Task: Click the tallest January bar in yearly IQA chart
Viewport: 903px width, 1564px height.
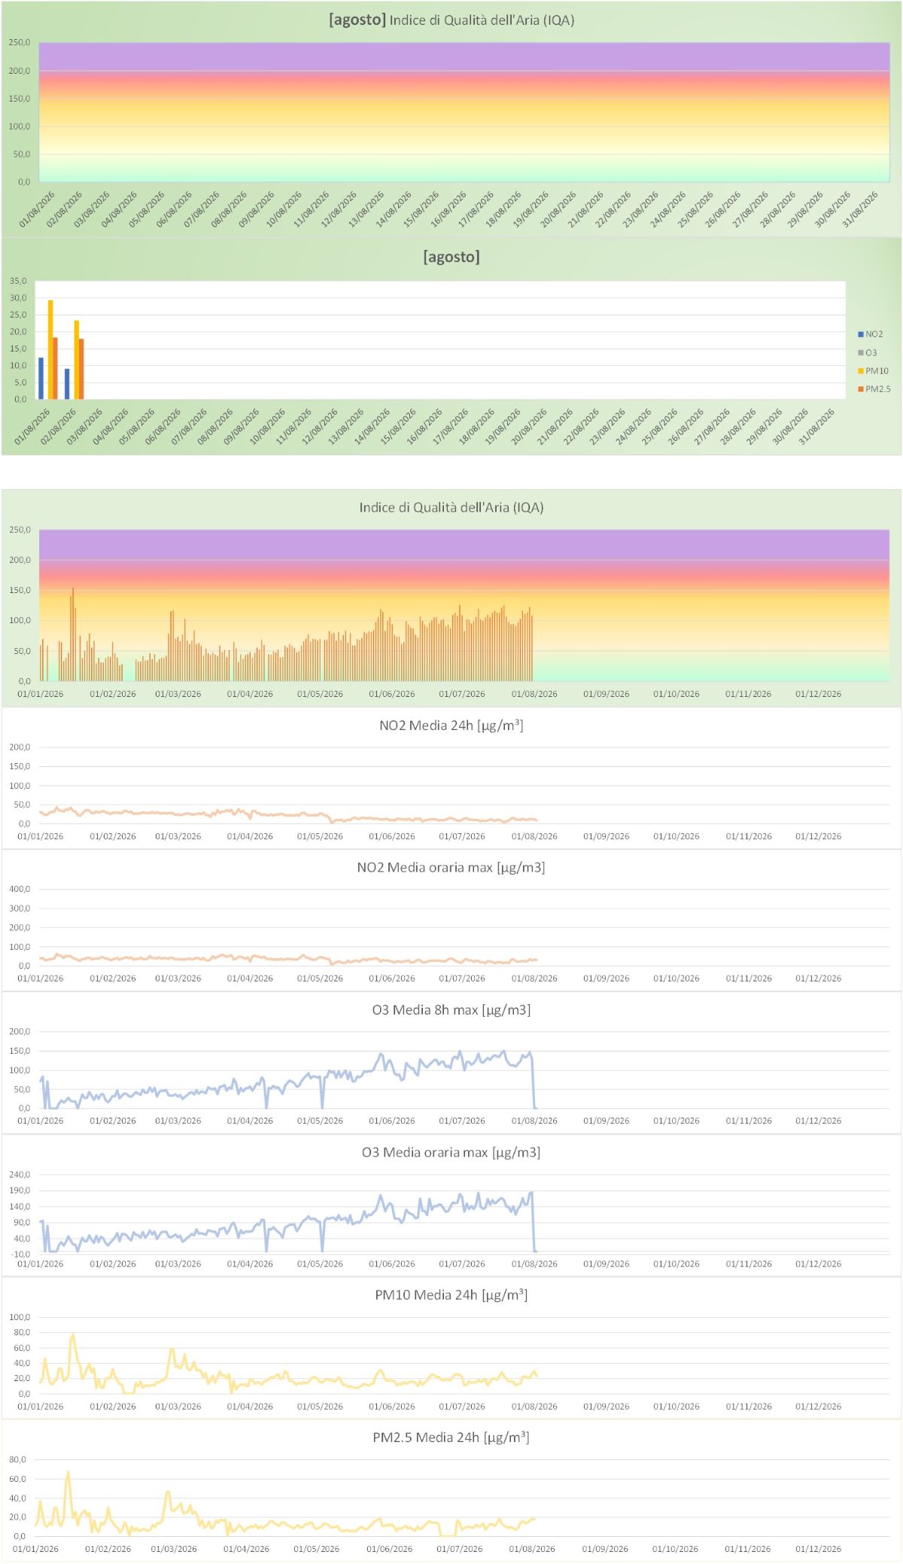Action: pos(73,634)
